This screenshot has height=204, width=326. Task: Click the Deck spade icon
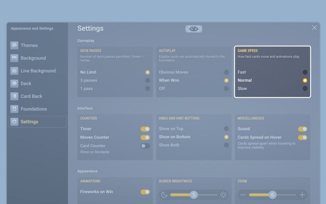[x=14, y=83]
